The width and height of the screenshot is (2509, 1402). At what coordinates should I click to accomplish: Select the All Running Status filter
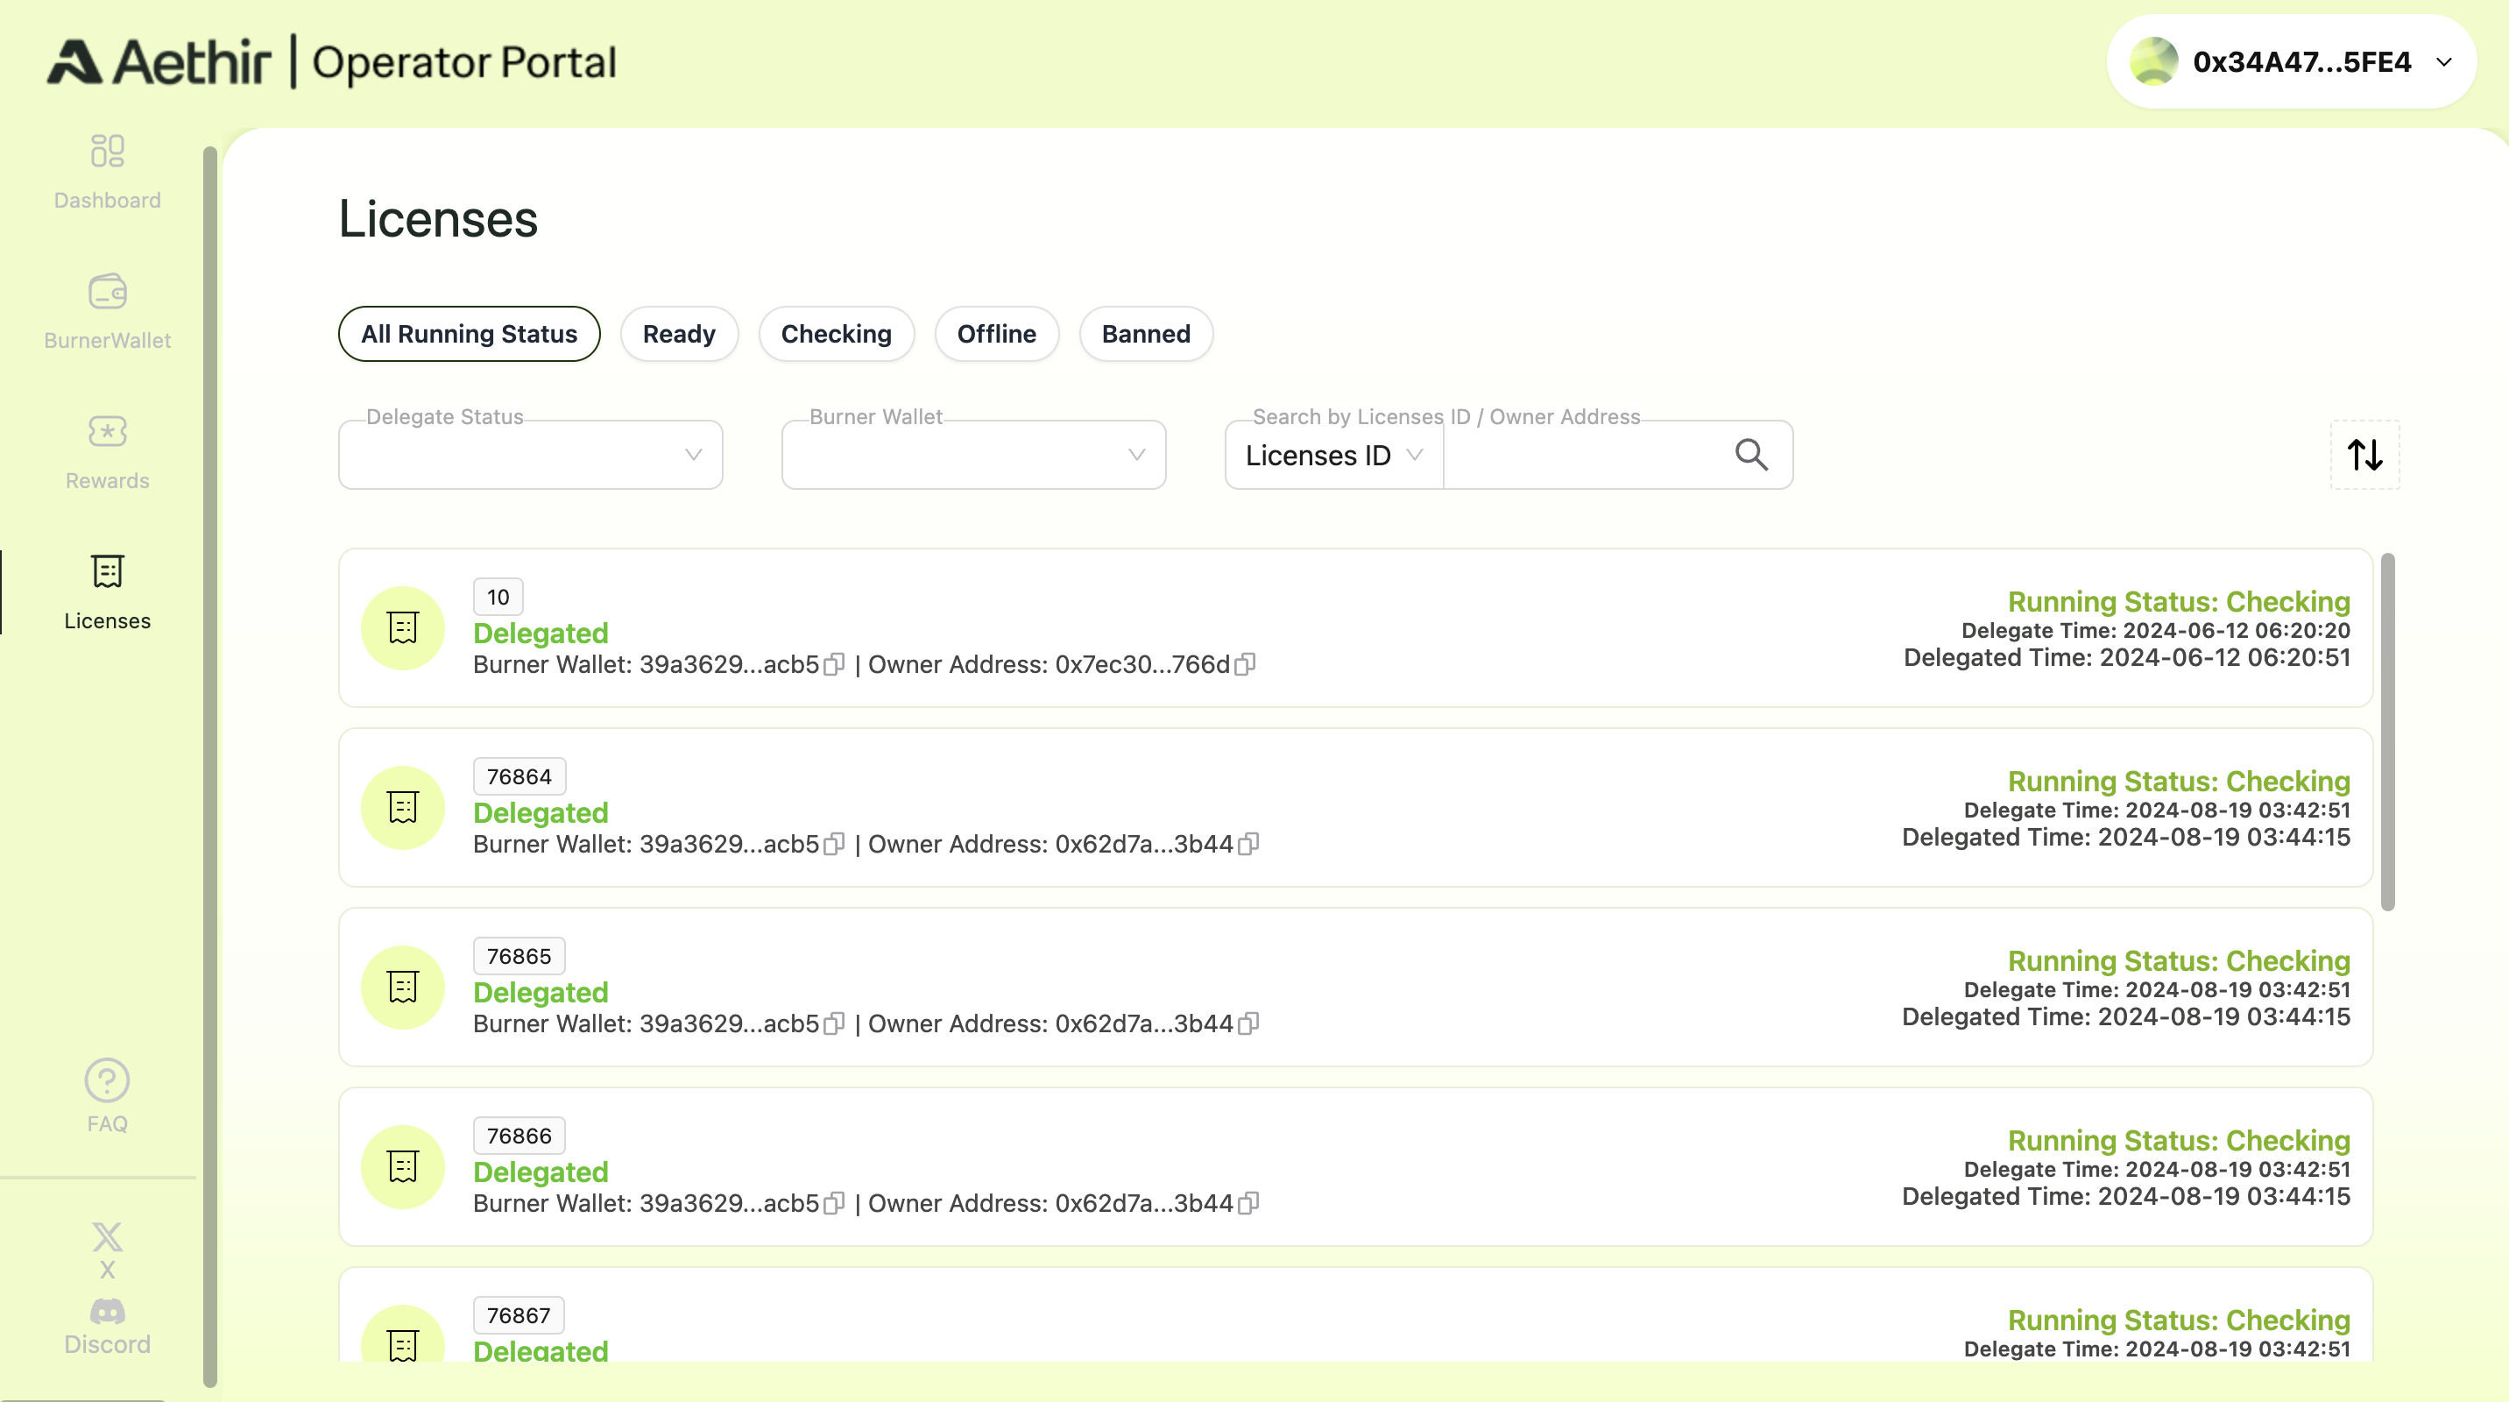[469, 334]
